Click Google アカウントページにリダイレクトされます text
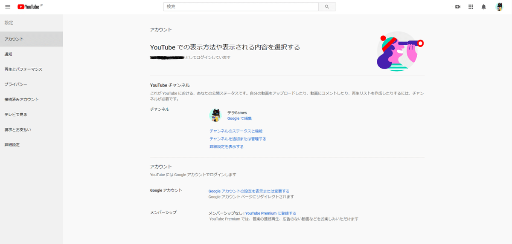Screen dimensions: 512x244 (x=251, y=197)
